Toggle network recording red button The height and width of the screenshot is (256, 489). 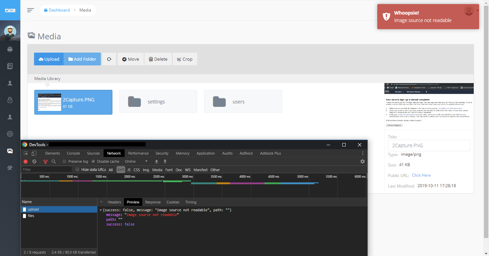tap(25, 161)
